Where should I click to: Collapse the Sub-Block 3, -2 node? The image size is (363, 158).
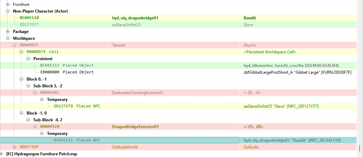point(28,86)
